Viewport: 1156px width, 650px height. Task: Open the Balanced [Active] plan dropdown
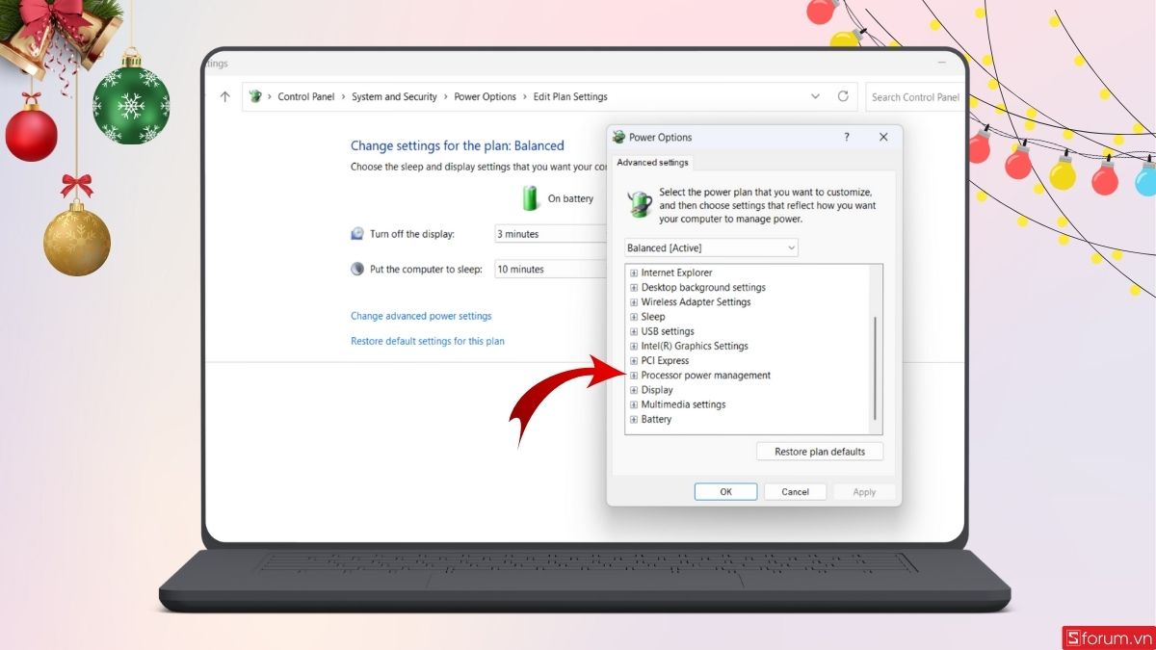(711, 247)
